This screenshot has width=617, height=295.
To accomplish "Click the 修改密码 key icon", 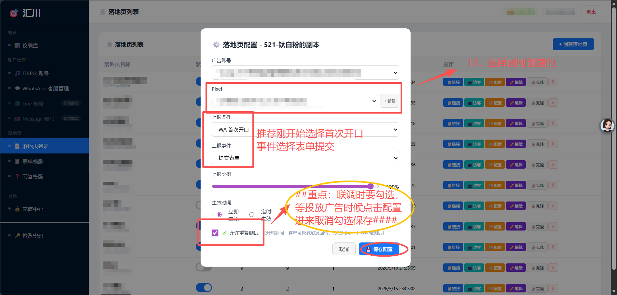I will point(17,236).
